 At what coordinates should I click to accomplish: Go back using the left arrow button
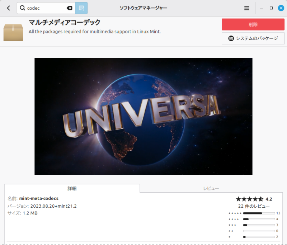coord(9,8)
